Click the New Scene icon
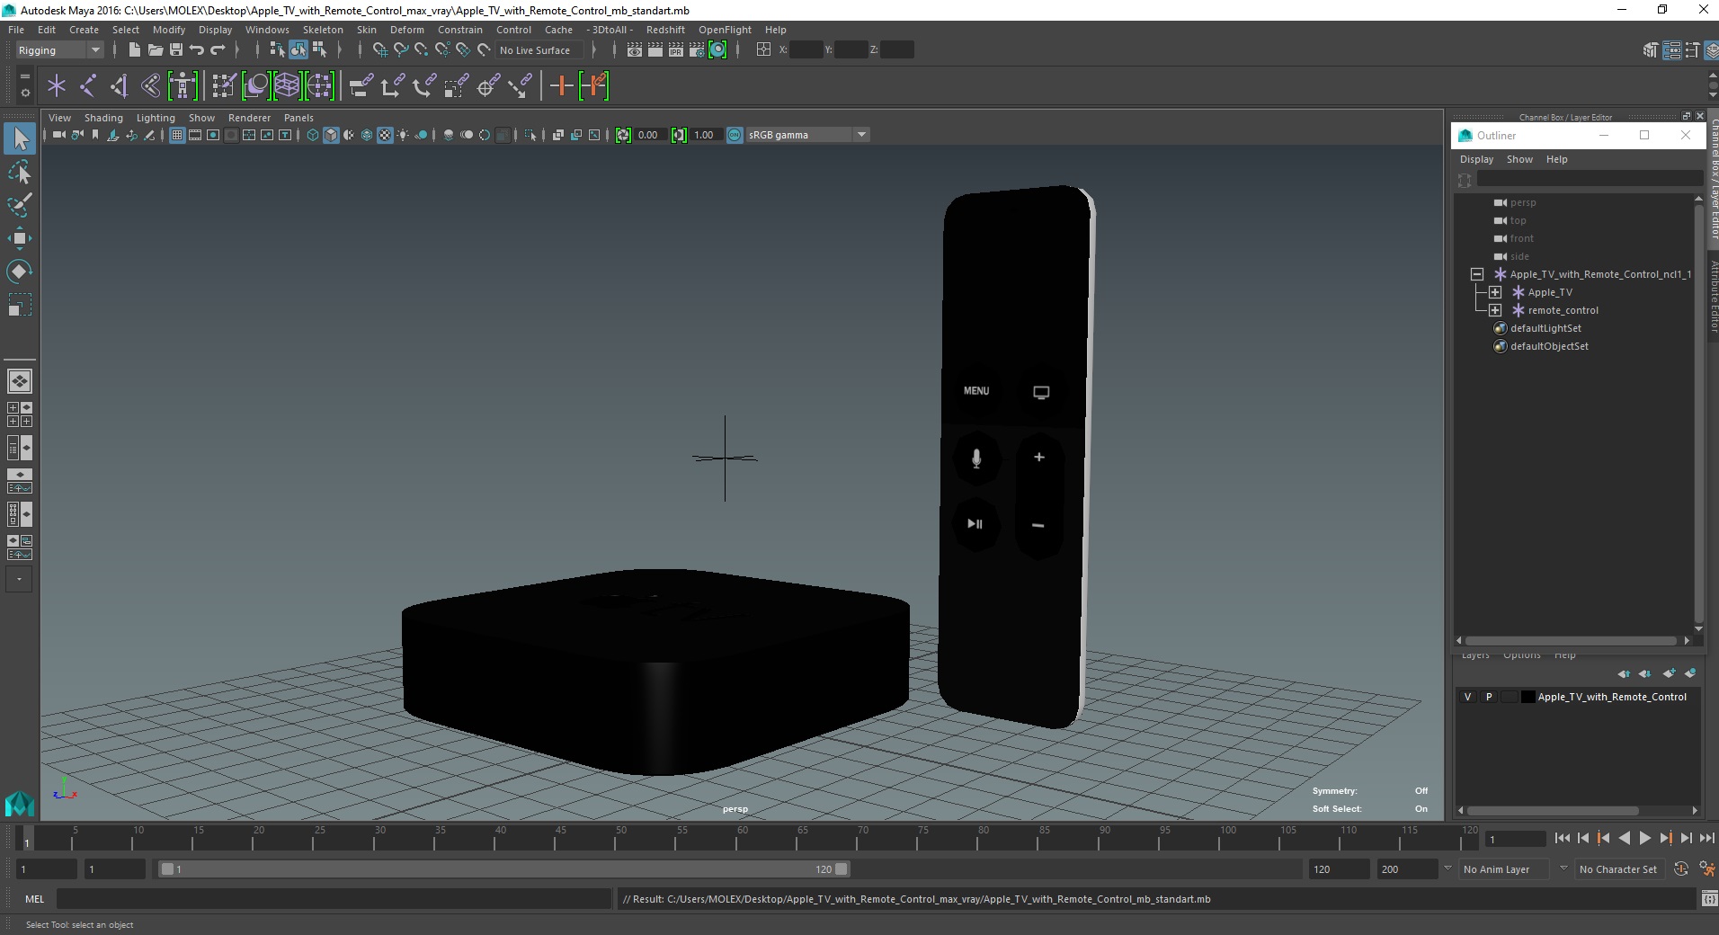This screenshot has height=935, width=1719. click(134, 50)
